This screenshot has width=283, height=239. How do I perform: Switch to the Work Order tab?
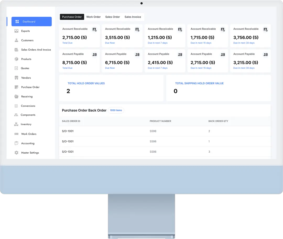tap(94, 17)
